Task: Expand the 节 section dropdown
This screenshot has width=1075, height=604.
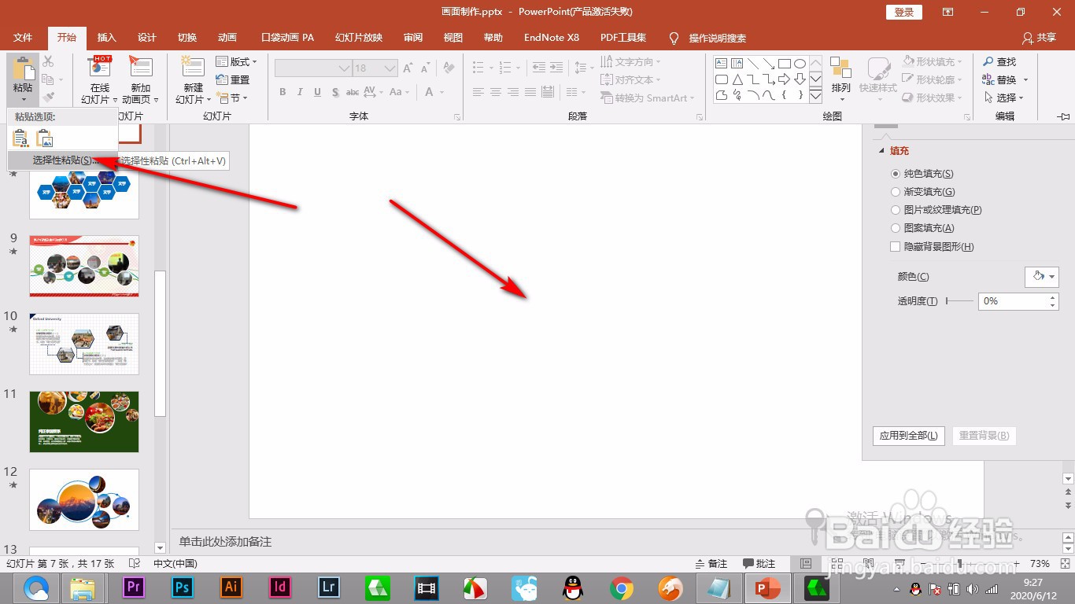Action: click(x=233, y=98)
